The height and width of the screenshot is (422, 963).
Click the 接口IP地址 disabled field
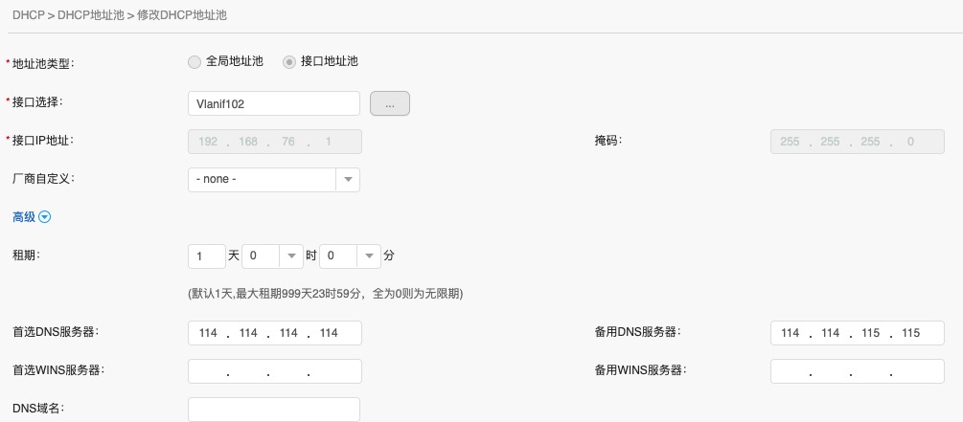coord(274,142)
